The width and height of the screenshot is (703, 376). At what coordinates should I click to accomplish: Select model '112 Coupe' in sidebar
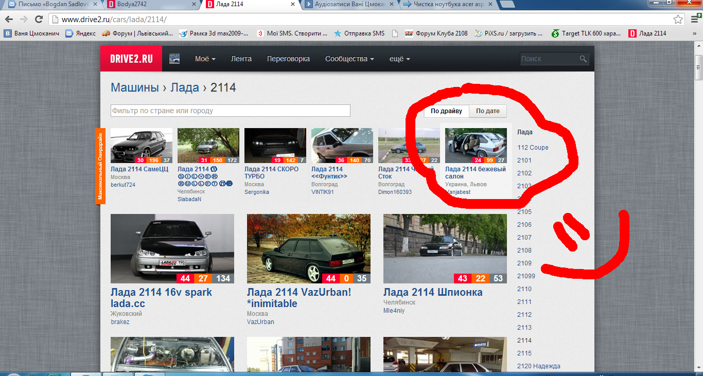pos(533,148)
